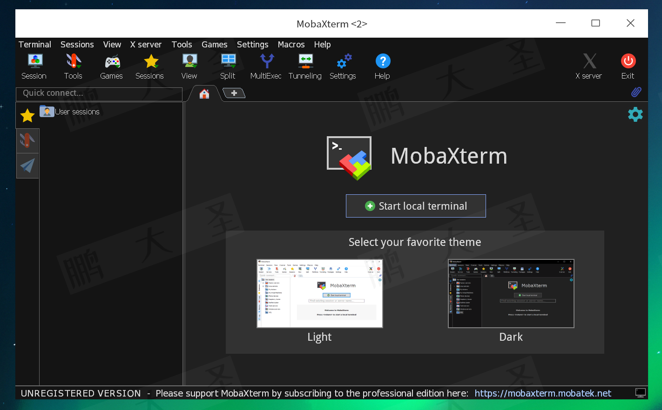Select the Swiss knife Tools sidebar tab
The width and height of the screenshot is (662, 410).
pos(27,140)
